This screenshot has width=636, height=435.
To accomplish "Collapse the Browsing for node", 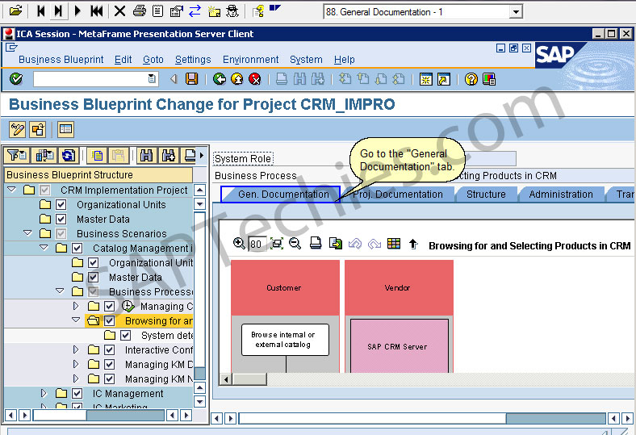I will [x=76, y=320].
